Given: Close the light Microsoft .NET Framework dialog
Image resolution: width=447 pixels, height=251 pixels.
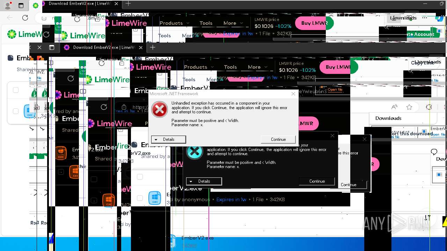Looking at the screenshot, I should point(293,94).
